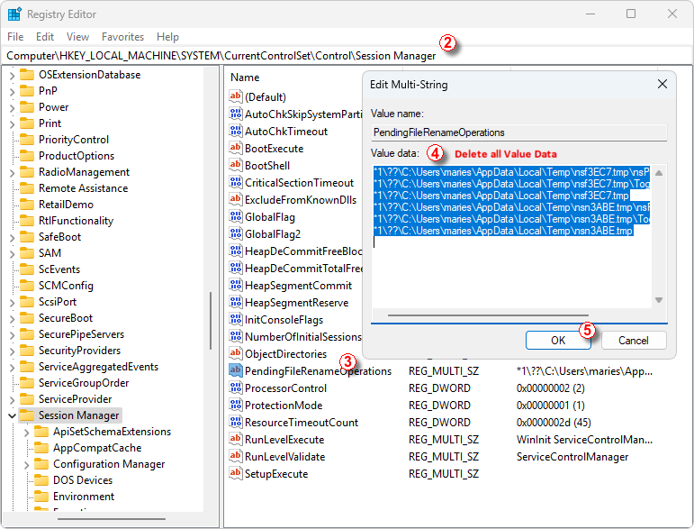
Task: Collapse the Session Manager tree node
Action: pos(11,415)
